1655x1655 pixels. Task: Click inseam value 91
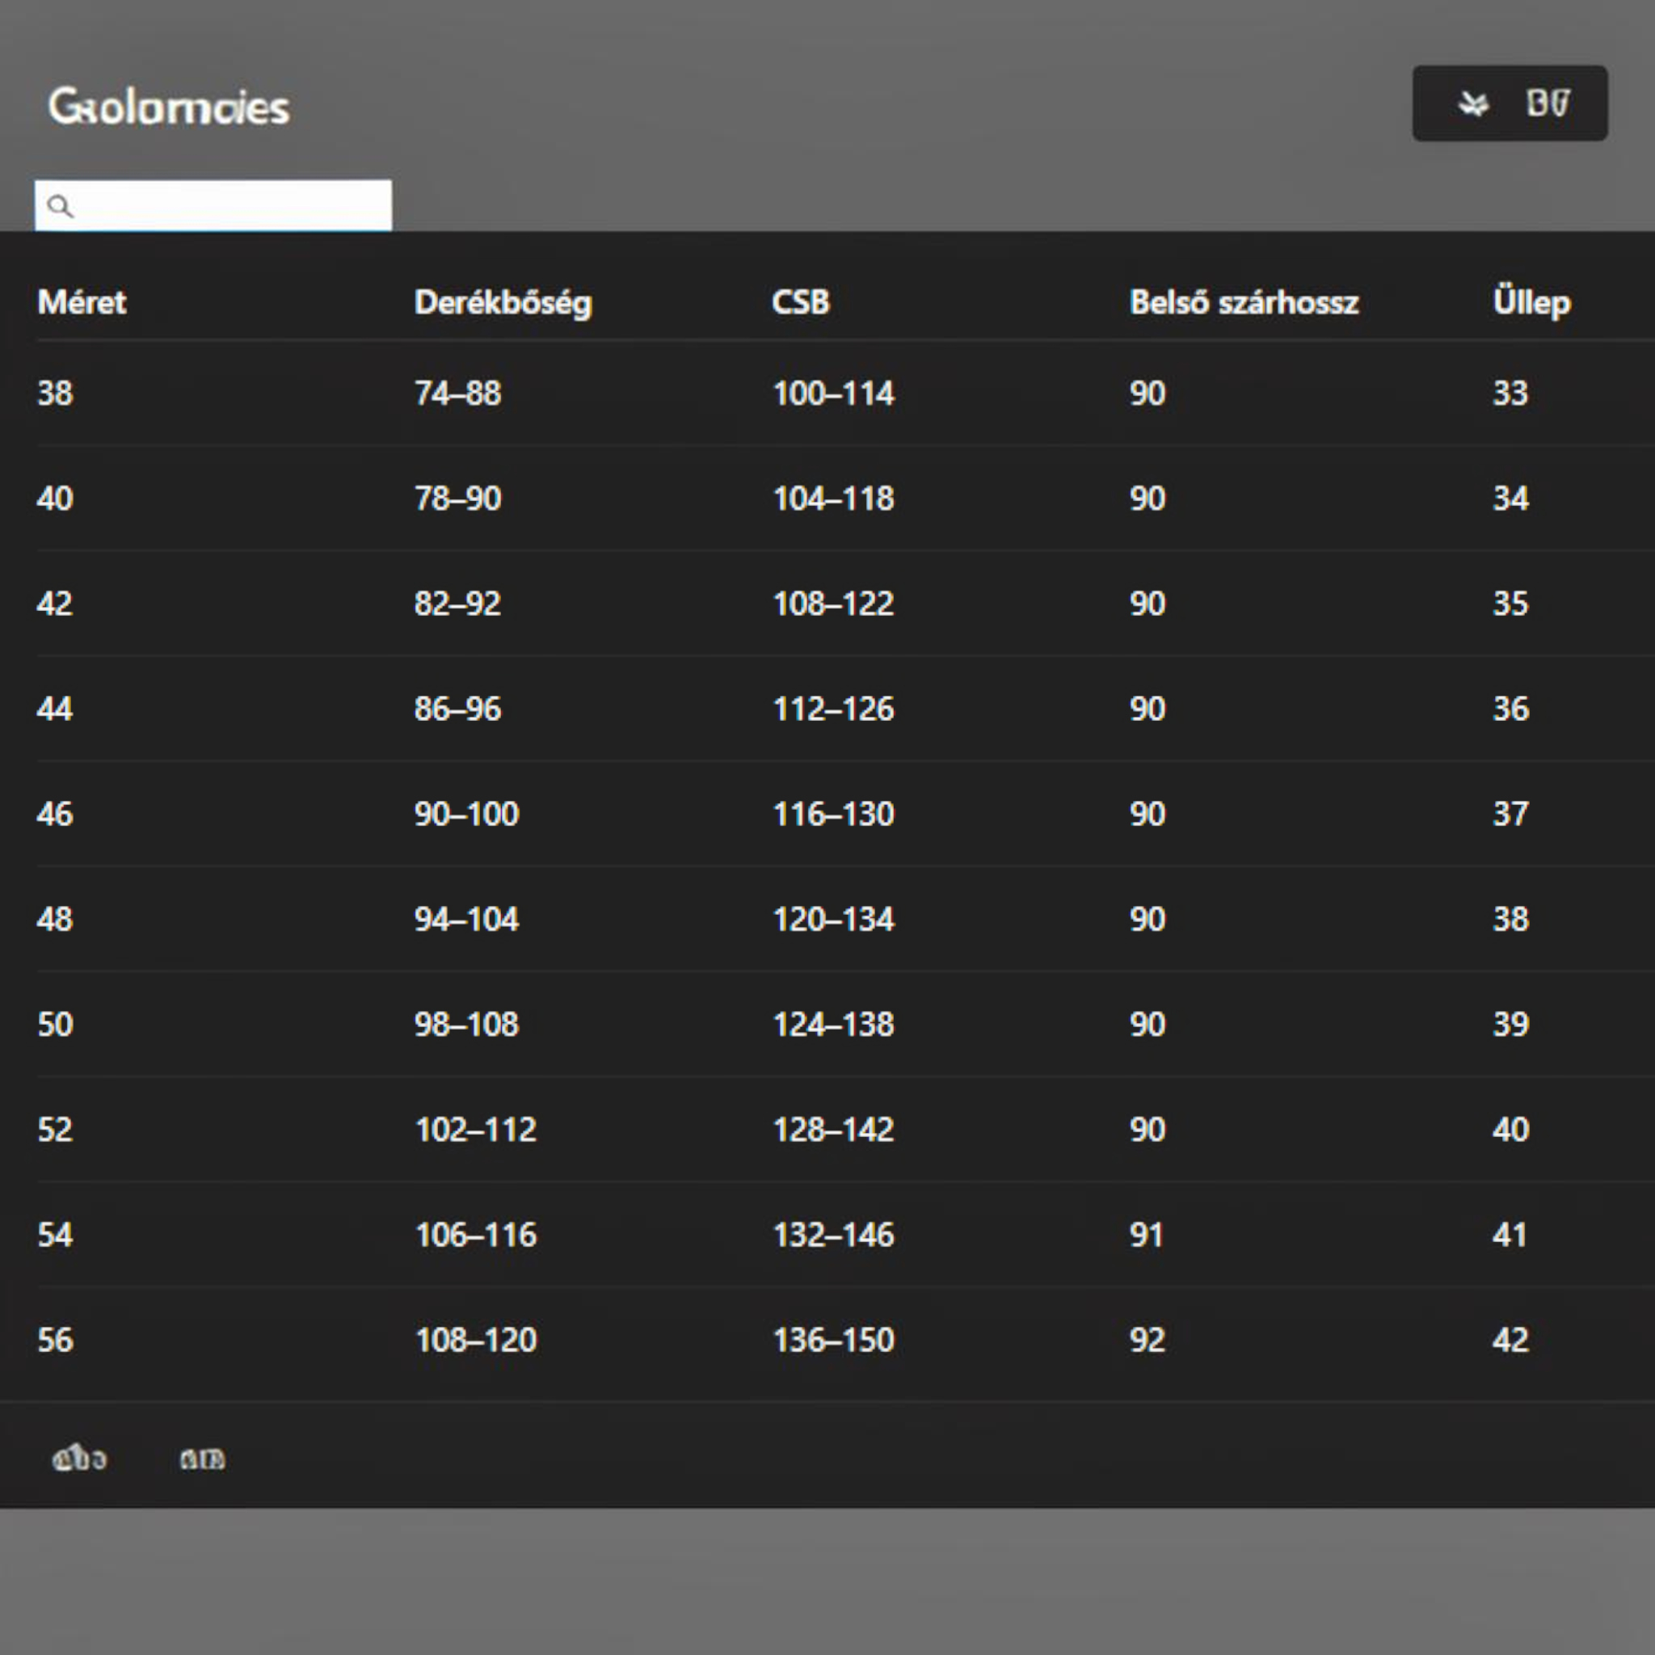pos(1146,1235)
